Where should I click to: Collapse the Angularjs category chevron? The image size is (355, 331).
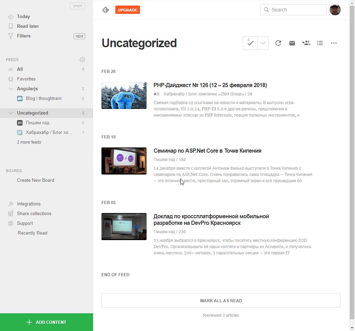[11, 89]
